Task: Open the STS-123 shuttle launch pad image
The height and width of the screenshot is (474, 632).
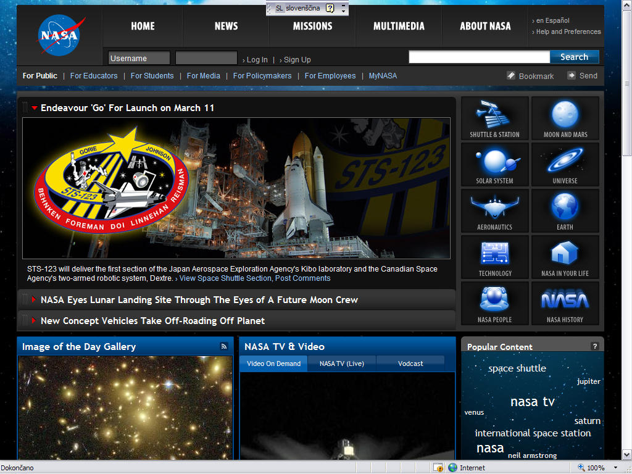Action: pyautogui.click(x=236, y=188)
